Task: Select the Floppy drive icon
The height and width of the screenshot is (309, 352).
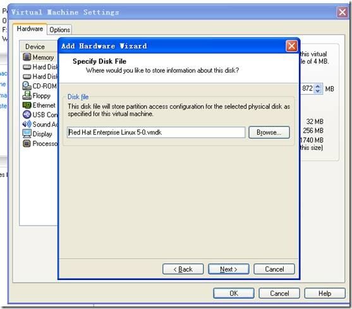Action: click(x=27, y=95)
